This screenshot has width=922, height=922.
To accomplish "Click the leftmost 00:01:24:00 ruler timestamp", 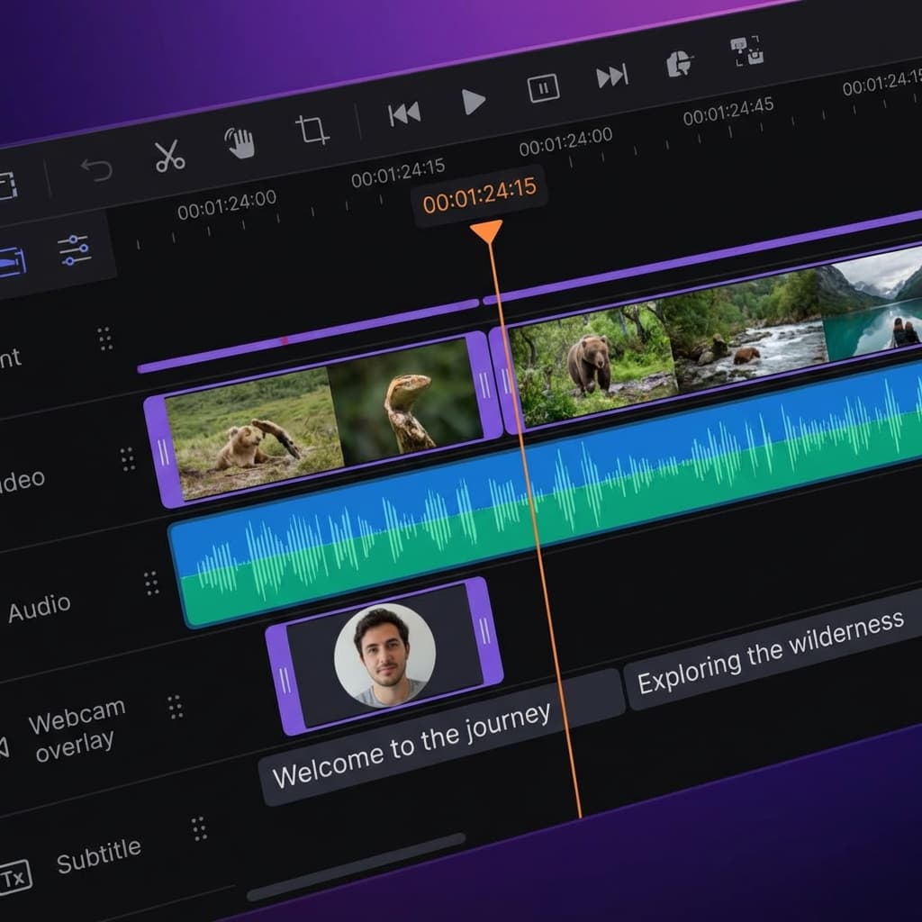I will coord(227,204).
